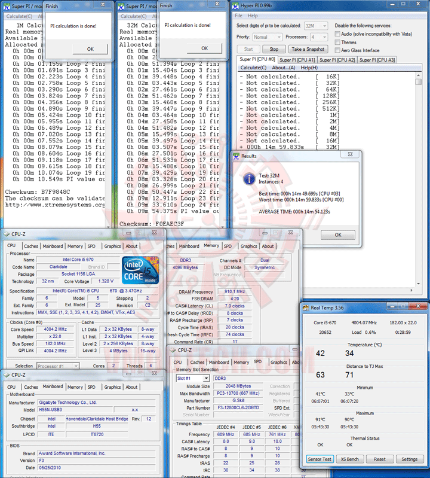Click the Core Speed 4004.2 MHz field
The image size is (430, 478).
[x=55, y=330]
